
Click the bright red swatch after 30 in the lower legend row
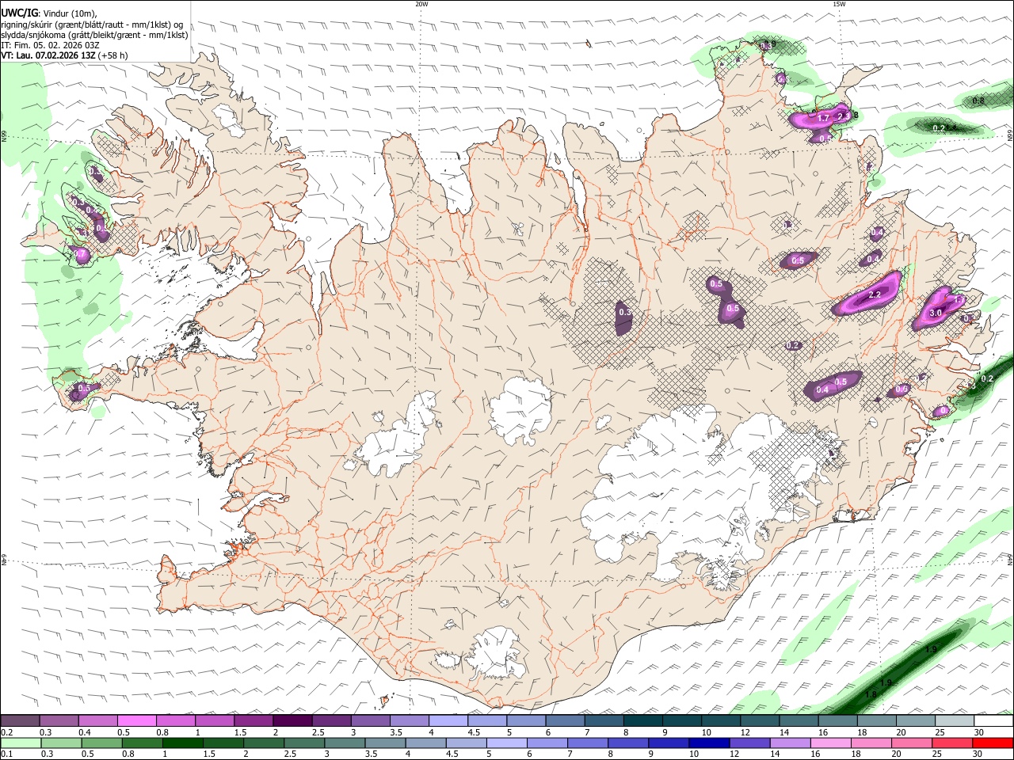(993, 743)
